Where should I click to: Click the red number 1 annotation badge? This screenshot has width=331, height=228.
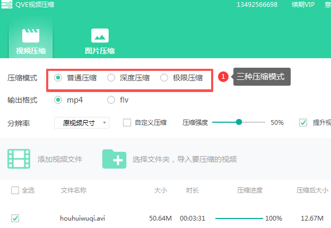pyautogui.click(x=223, y=77)
